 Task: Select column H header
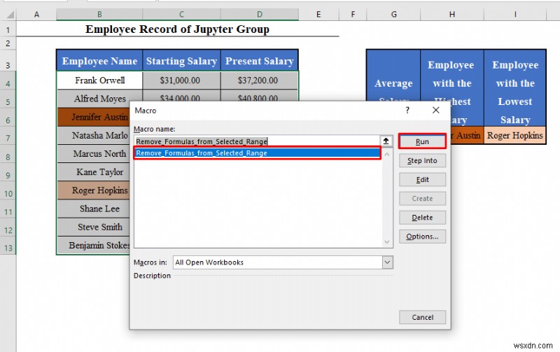[452, 14]
